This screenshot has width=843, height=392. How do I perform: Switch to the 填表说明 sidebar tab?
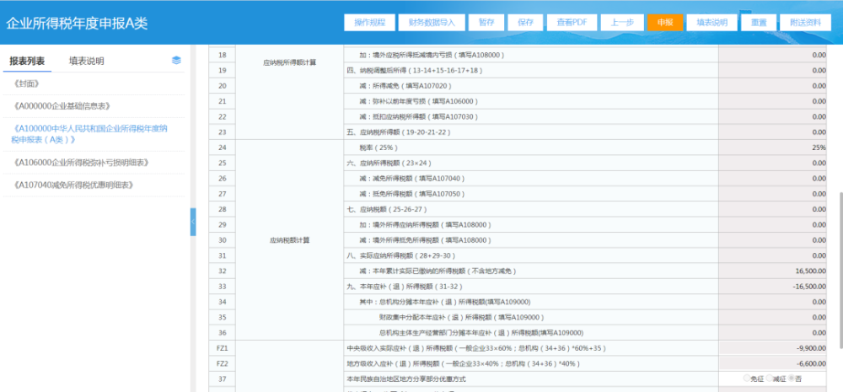coord(87,62)
